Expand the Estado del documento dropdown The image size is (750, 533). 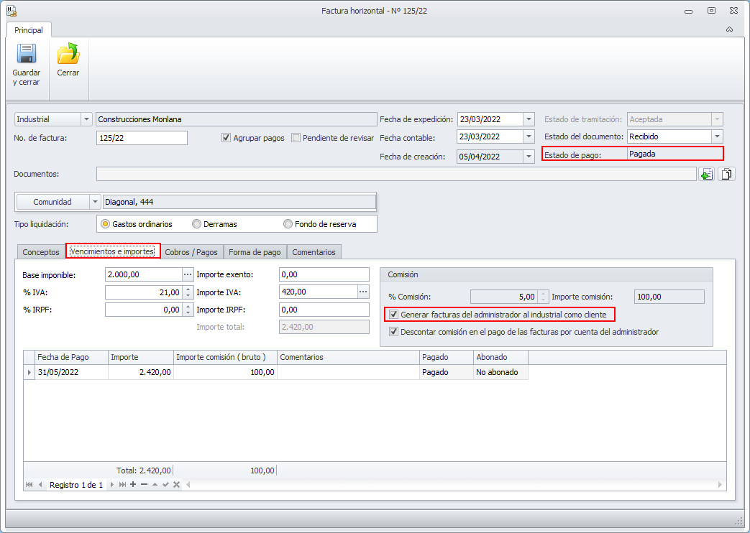coord(716,136)
